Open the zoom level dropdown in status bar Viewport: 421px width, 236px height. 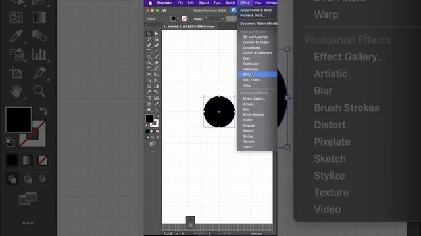(x=177, y=233)
